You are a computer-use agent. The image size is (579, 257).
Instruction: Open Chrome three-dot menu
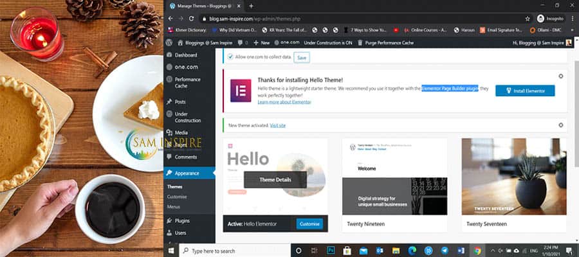(x=573, y=19)
